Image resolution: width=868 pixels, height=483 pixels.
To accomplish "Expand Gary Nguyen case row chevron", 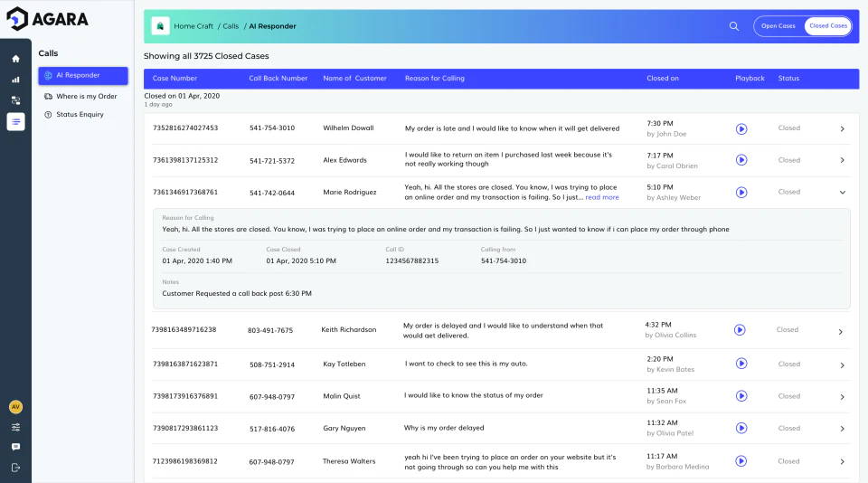I will (x=842, y=429).
